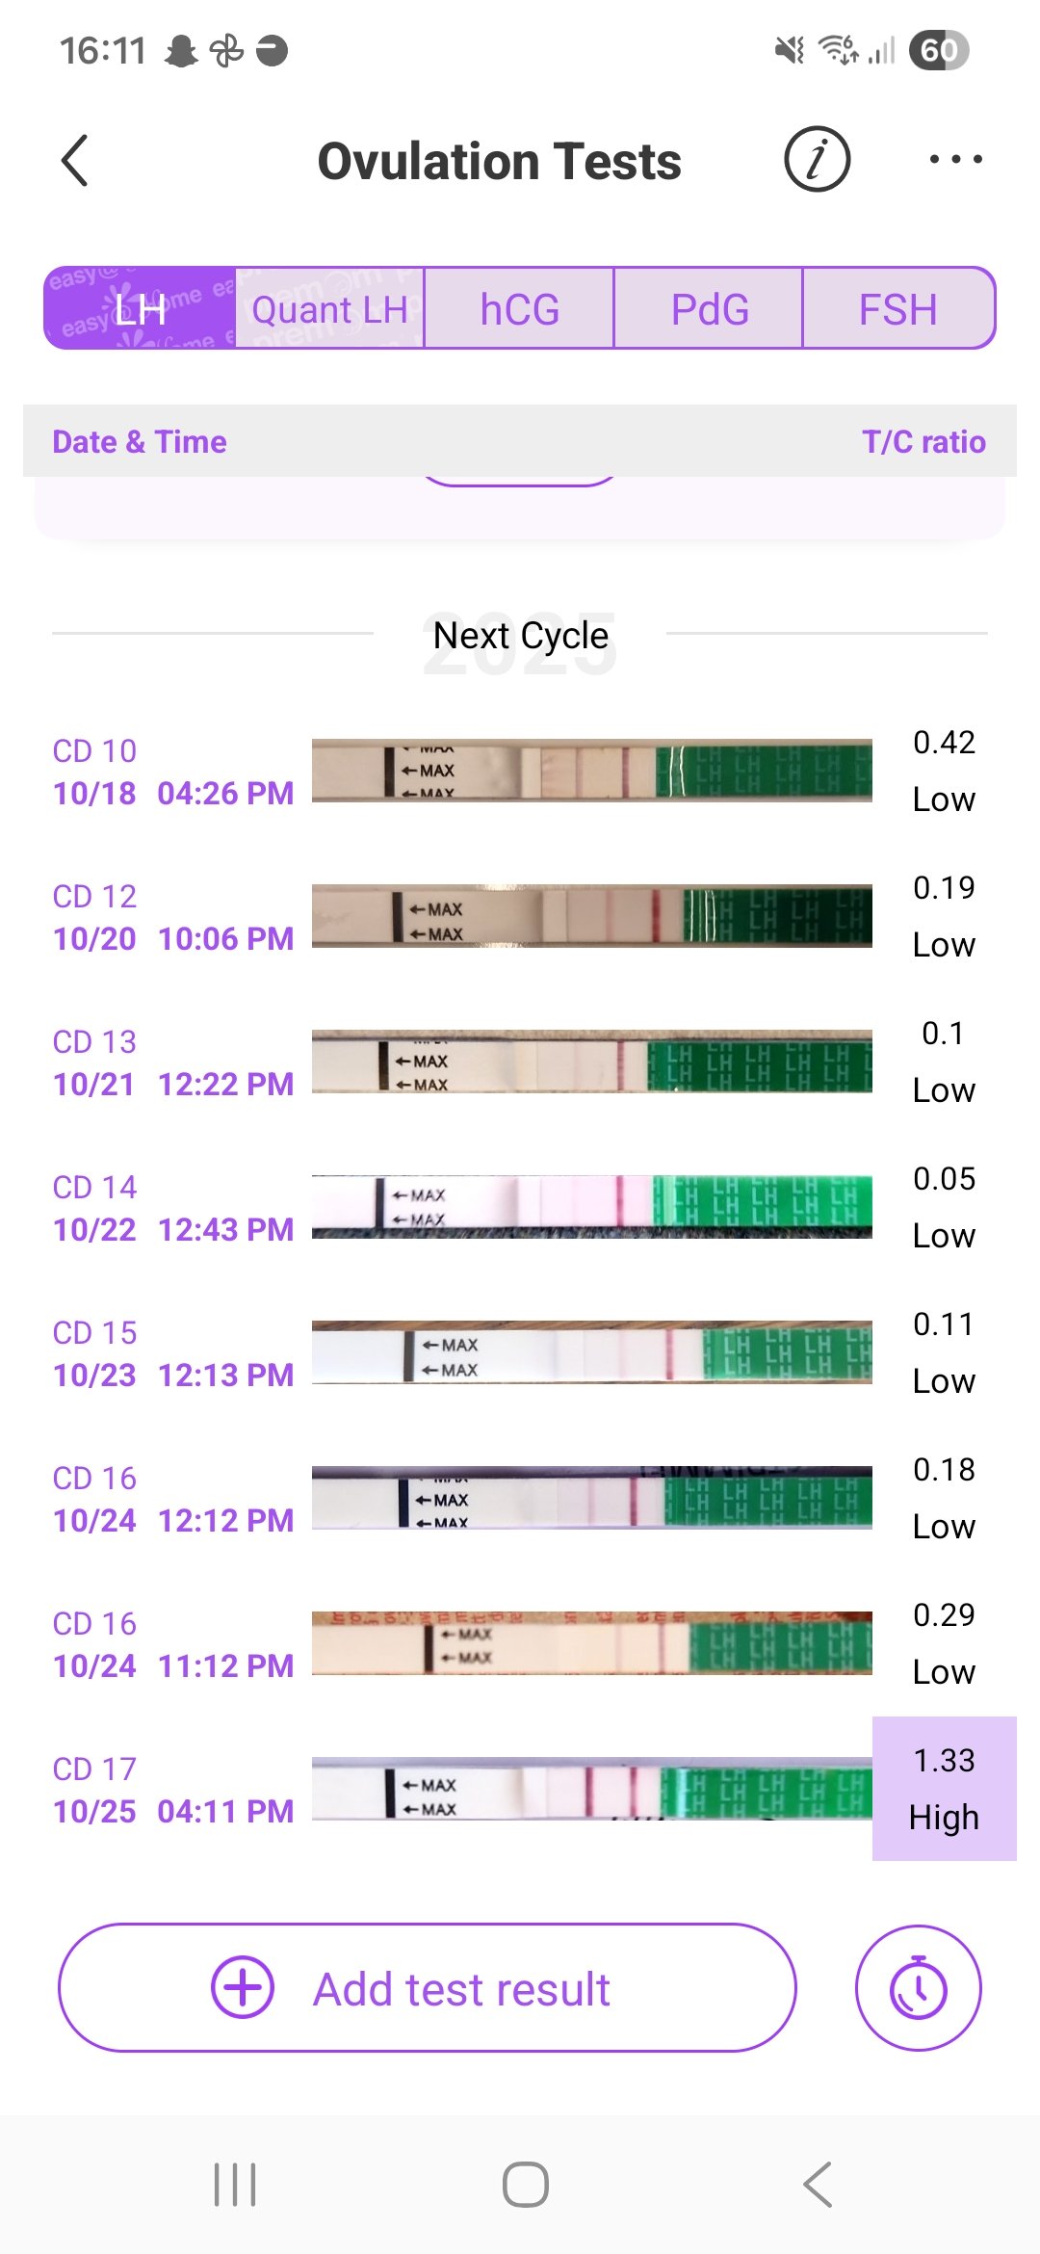
Task: Open the three-dot more options menu
Action: pos(955,160)
